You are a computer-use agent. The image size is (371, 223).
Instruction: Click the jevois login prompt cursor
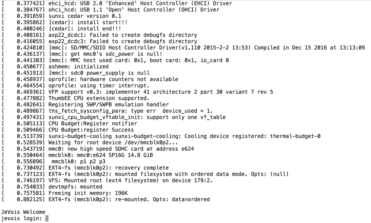point(47,218)
